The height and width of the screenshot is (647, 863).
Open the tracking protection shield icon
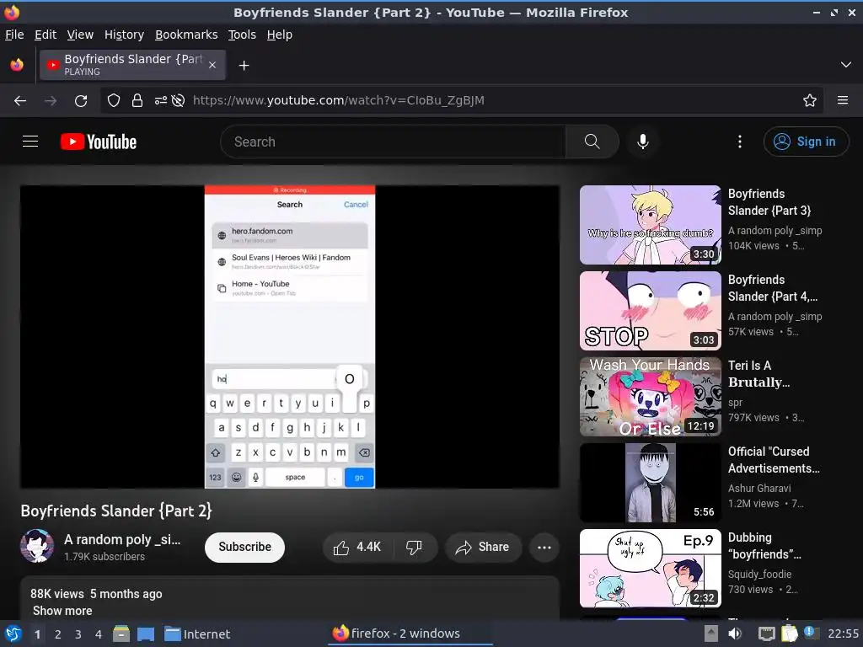[114, 101]
